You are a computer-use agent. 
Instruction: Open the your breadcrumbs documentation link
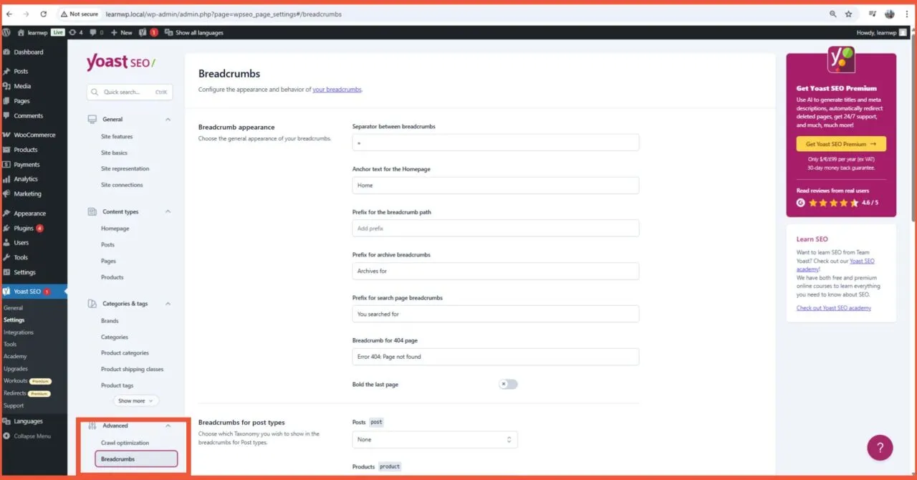[x=337, y=89]
